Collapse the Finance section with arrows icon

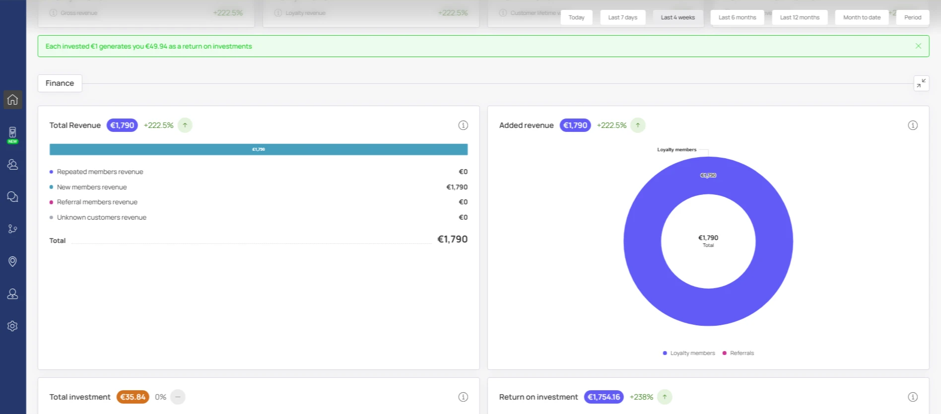pyautogui.click(x=921, y=83)
